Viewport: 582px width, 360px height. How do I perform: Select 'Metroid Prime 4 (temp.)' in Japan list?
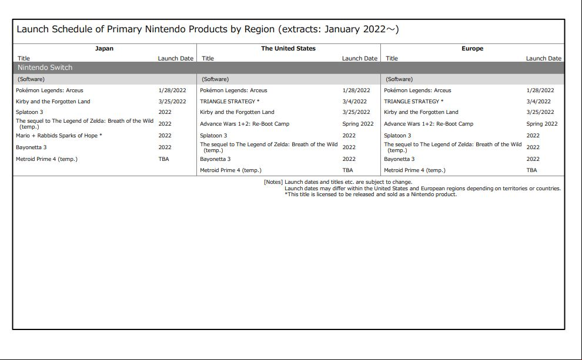[x=46, y=159]
